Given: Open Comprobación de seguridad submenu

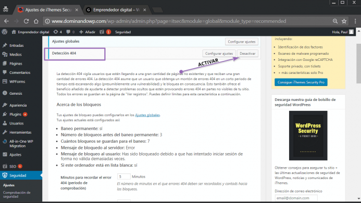Looking at the screenshot, I should [x=17, y=195].
